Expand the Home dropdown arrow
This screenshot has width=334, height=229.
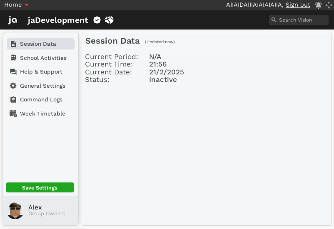27,5
